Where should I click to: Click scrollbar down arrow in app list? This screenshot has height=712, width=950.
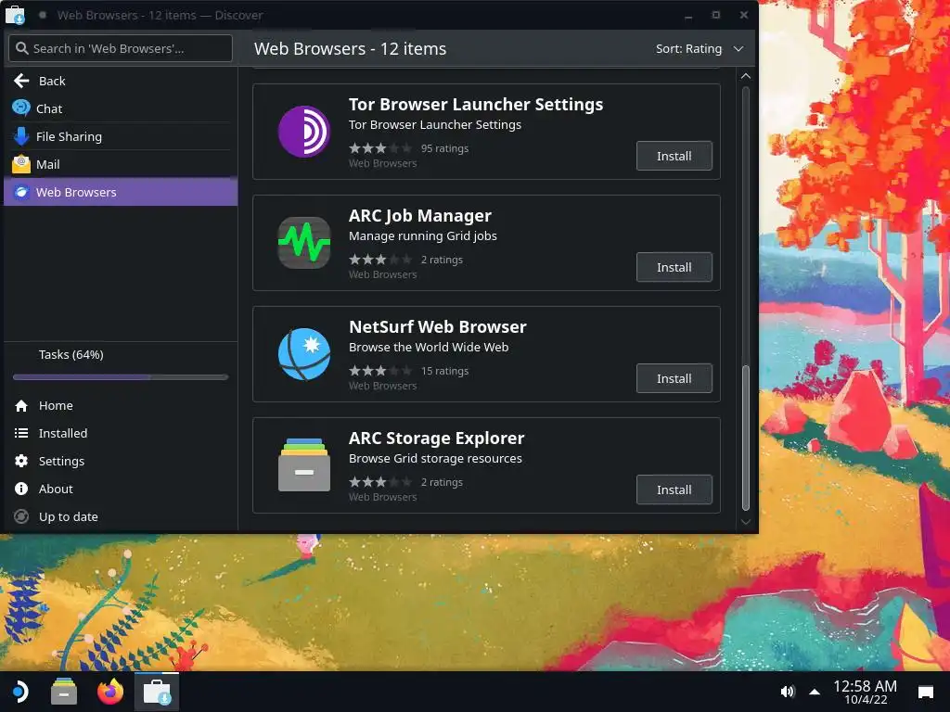click(x=746, y=522)
